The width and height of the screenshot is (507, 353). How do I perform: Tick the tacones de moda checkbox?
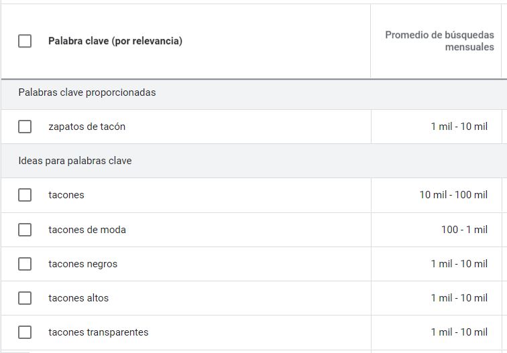(x=25, y=230)
